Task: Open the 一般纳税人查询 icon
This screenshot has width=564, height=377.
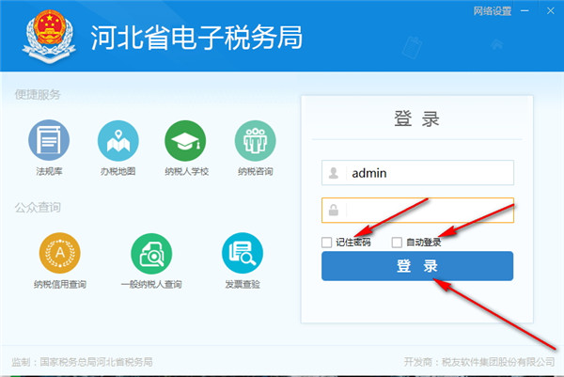Action: 151,254
